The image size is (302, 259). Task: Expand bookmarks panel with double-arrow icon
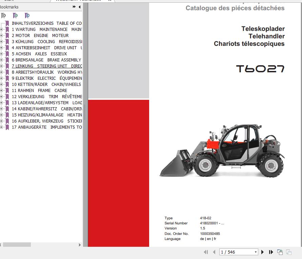(x=74, y=7)
